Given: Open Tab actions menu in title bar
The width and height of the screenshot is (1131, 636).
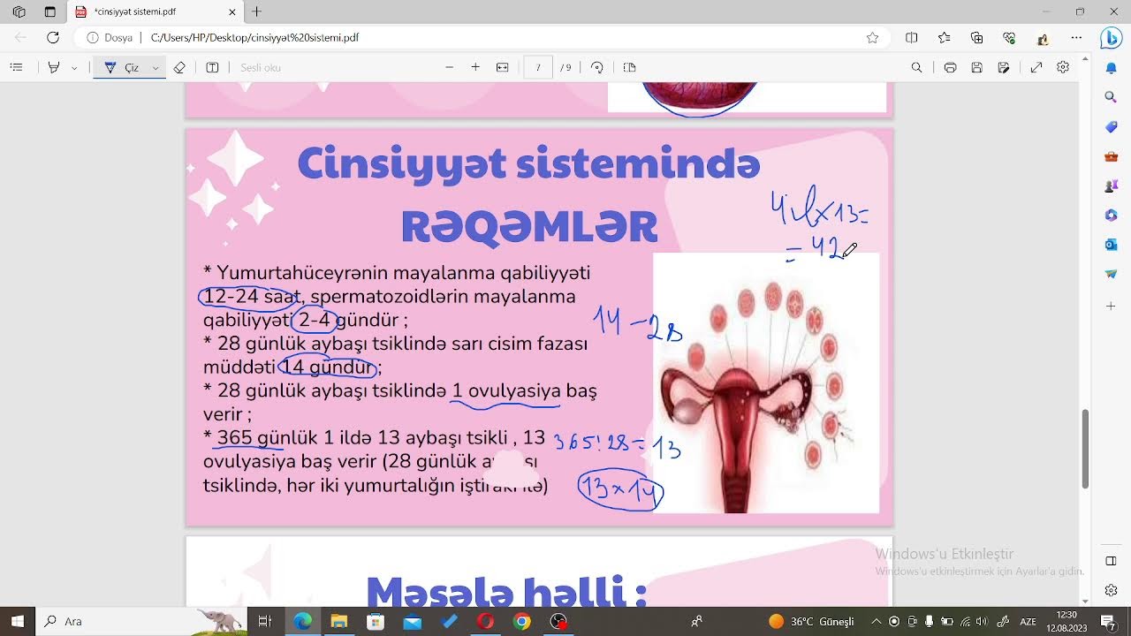Looking at the screenshot, I should pyautogui.click(x=49, y=11).
